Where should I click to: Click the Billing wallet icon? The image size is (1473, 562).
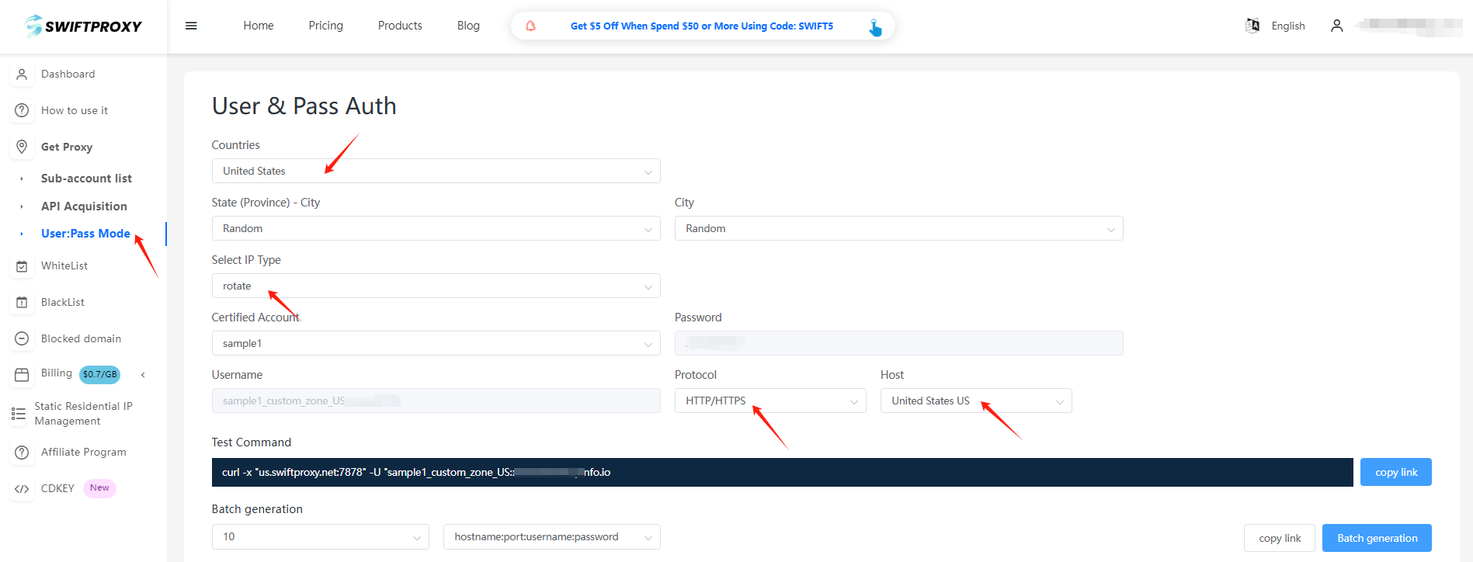22,375
